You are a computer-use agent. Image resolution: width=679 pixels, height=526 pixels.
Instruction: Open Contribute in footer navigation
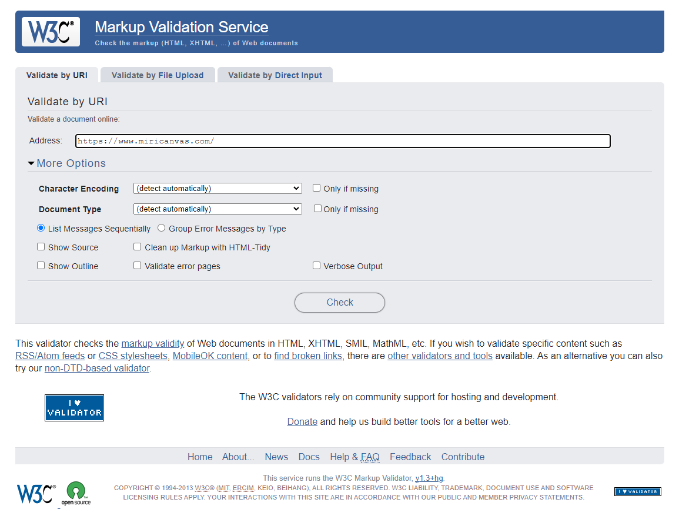pos(463,457)
